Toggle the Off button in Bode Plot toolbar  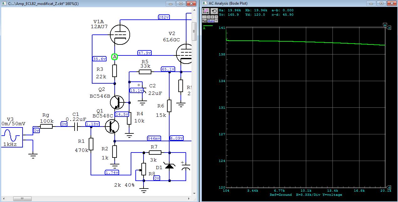point(204,17)
